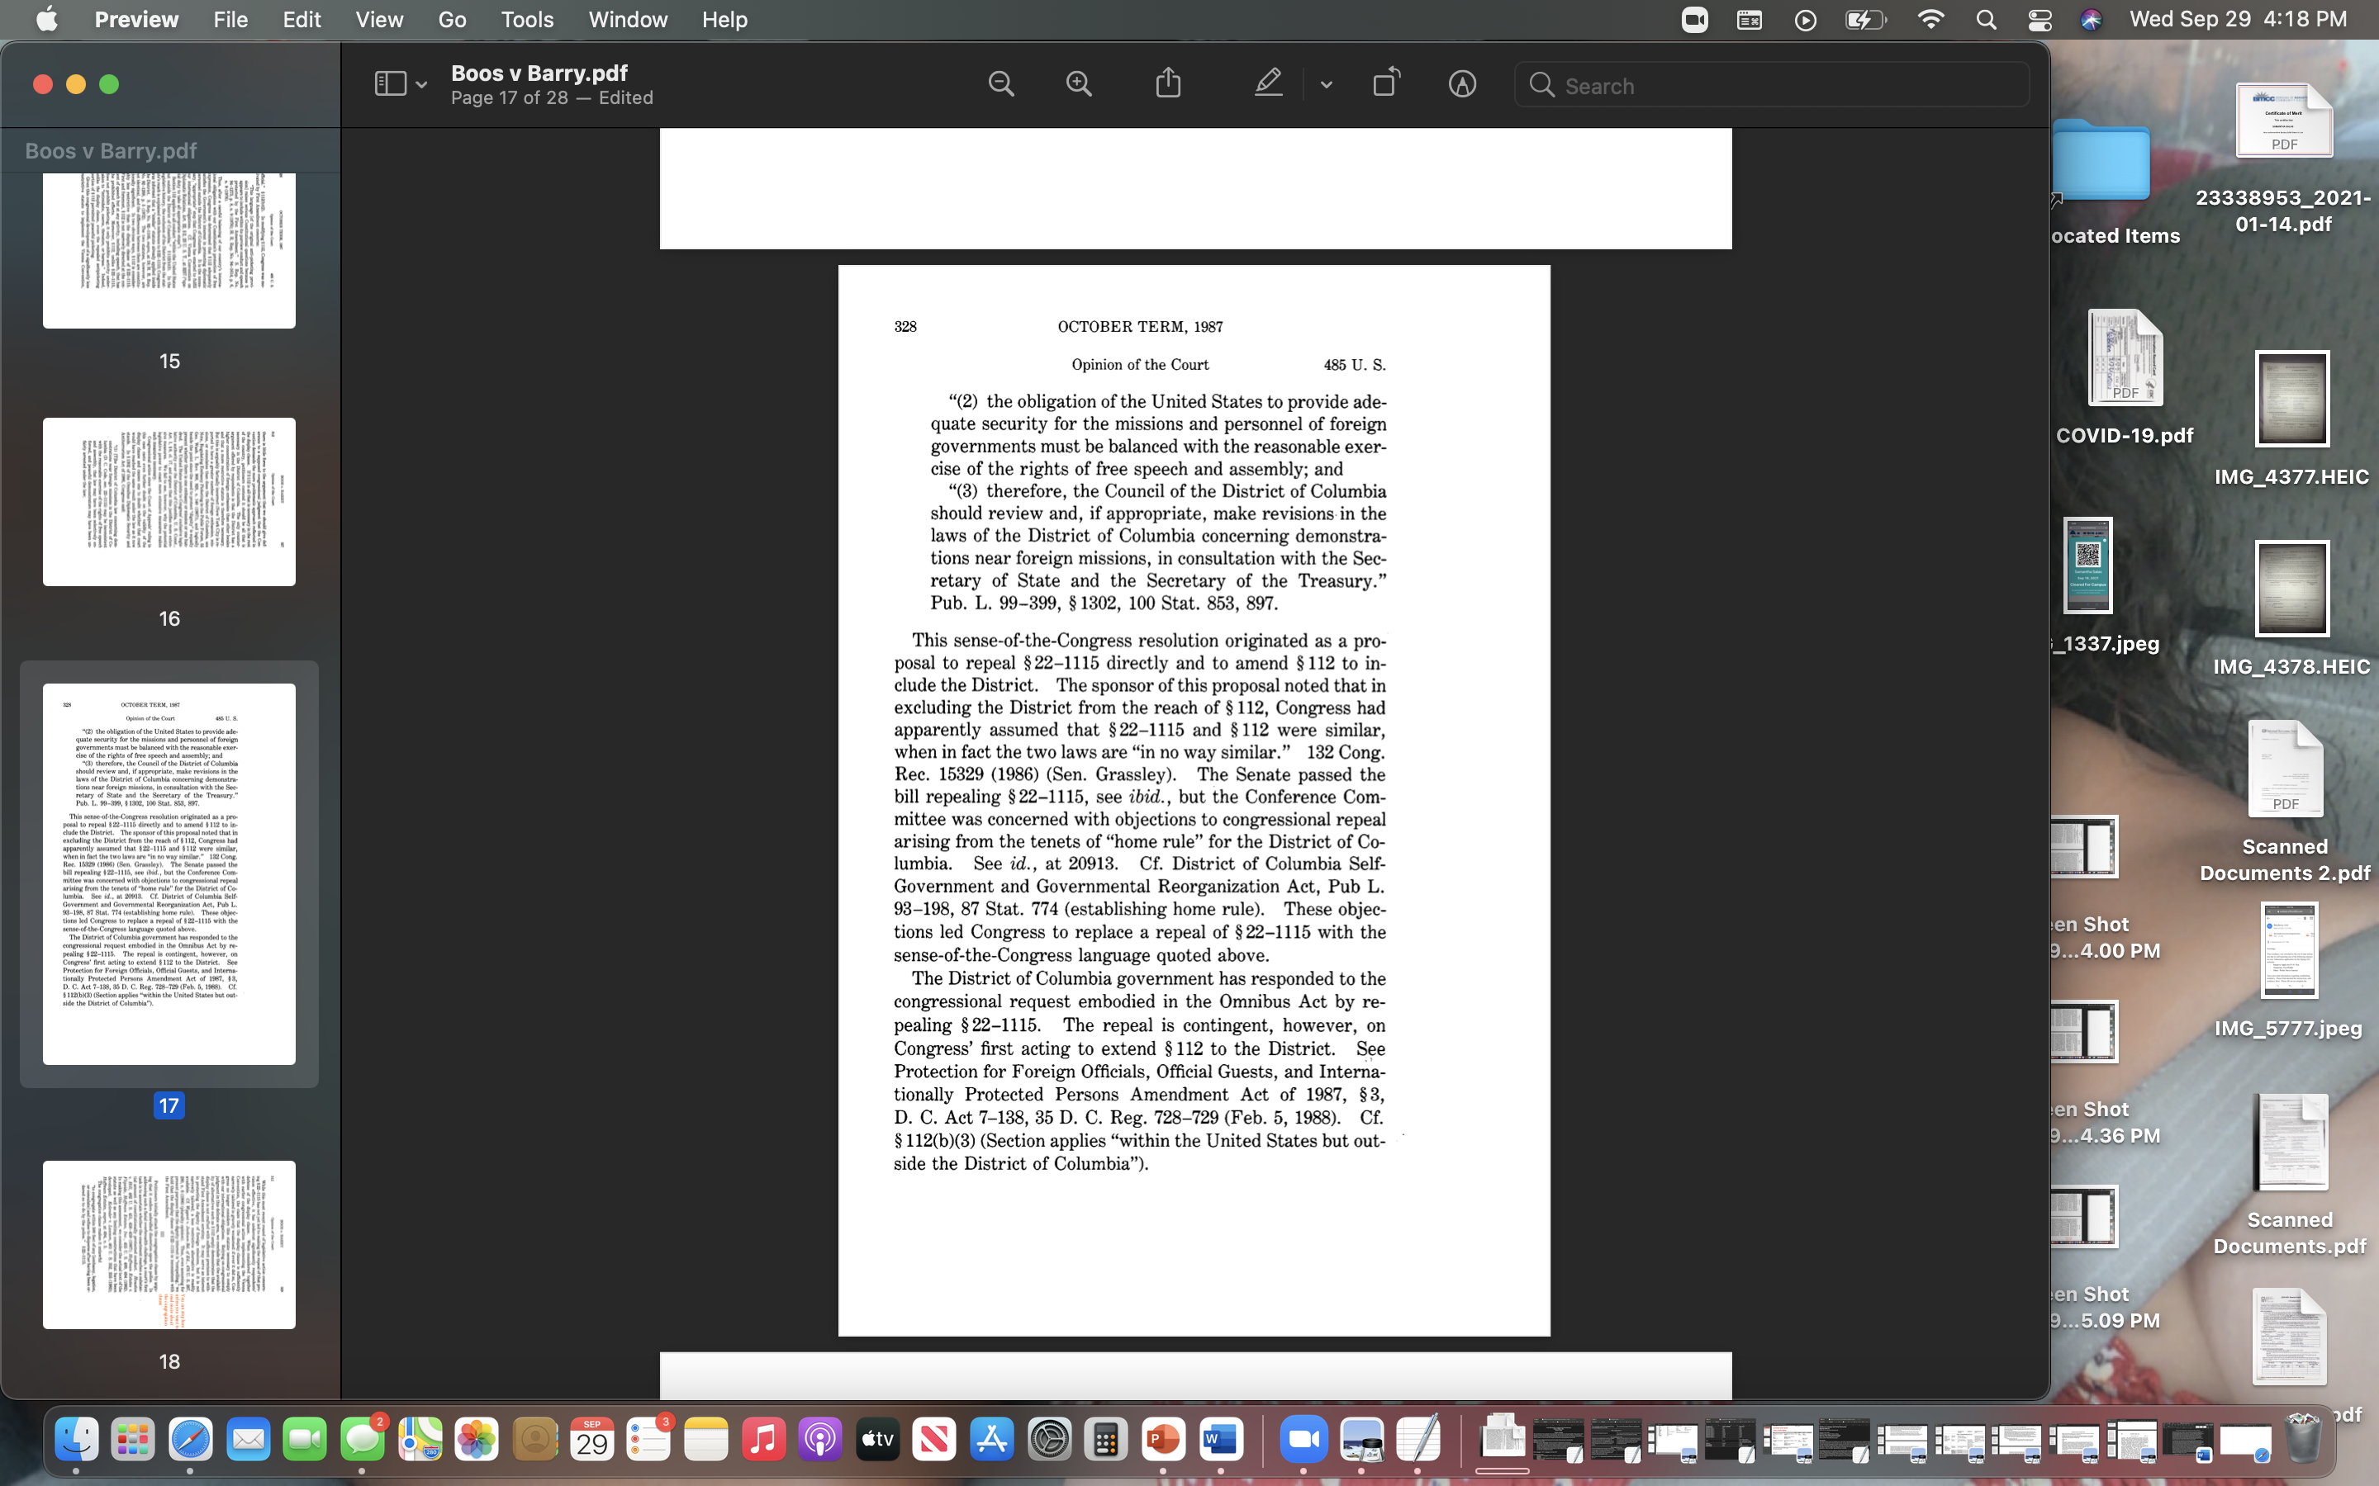Open the Share icon in toolbar
This screenshot has height=1486, width=2379.
tap(1168, 83)
